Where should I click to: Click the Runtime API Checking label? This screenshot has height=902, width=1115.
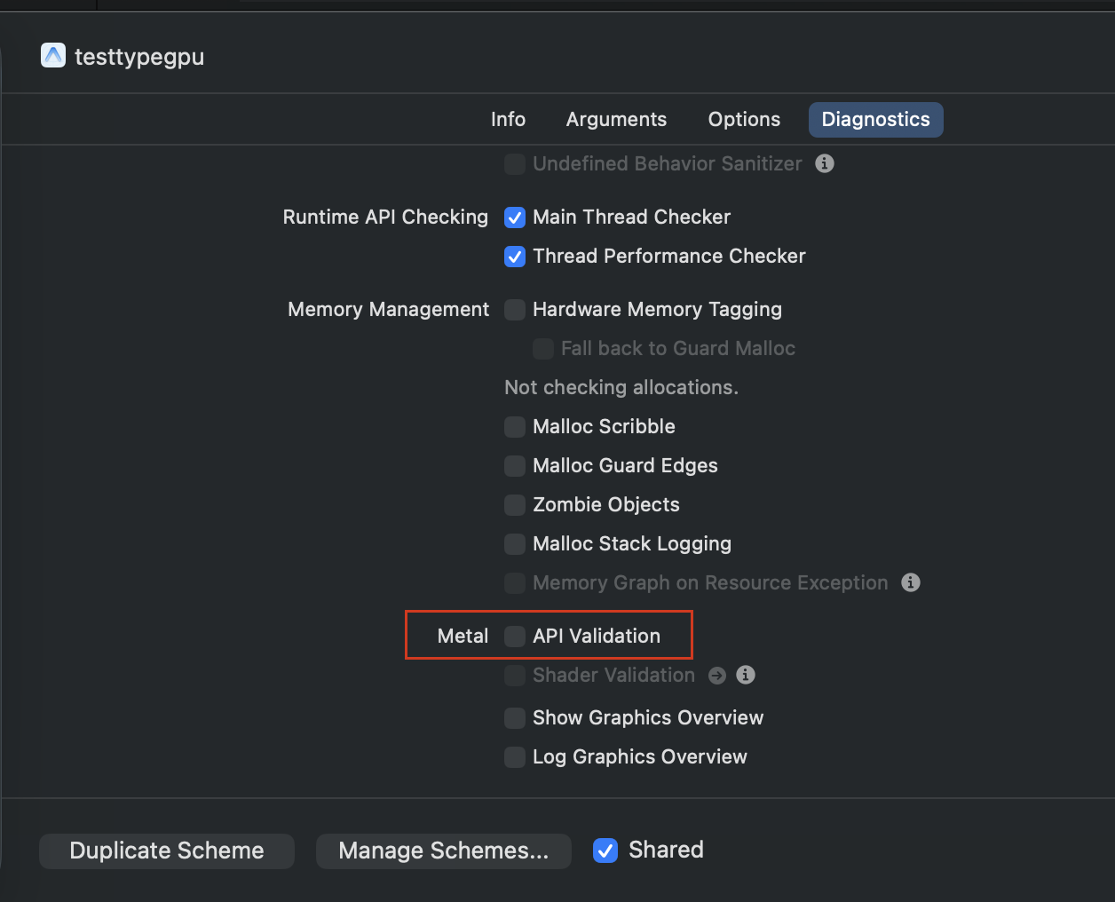(x=385, y=217)
